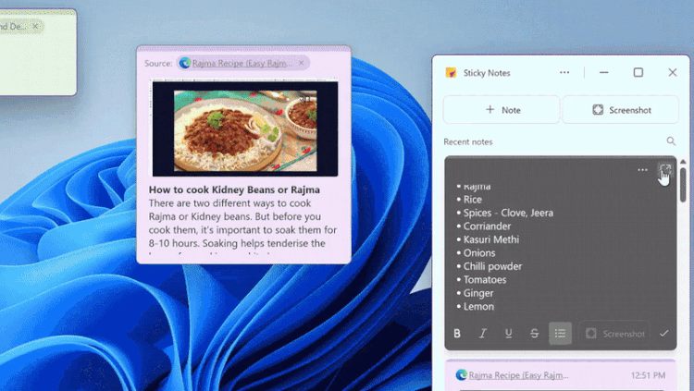Viewport: 694px width, 391px height.
Task: Remove the source link from floating note
Action: click(x=302, y=63)
